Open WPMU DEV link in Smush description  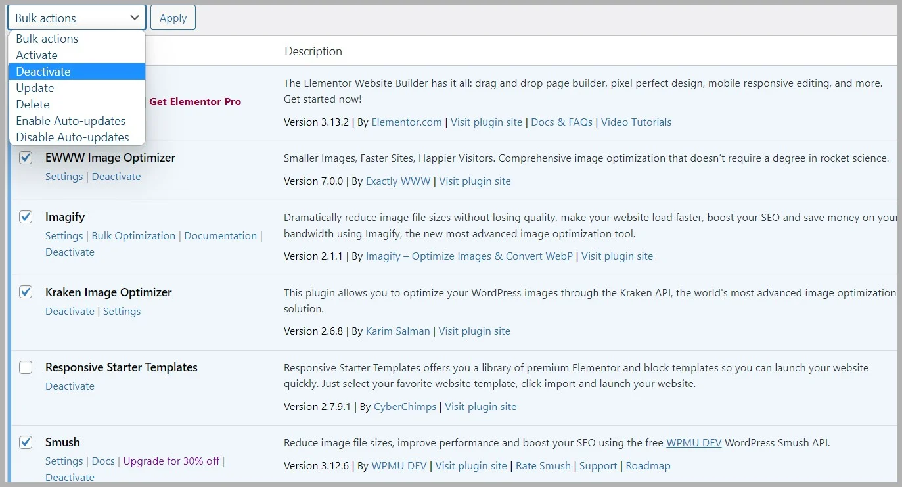click(x=694, y=443)
